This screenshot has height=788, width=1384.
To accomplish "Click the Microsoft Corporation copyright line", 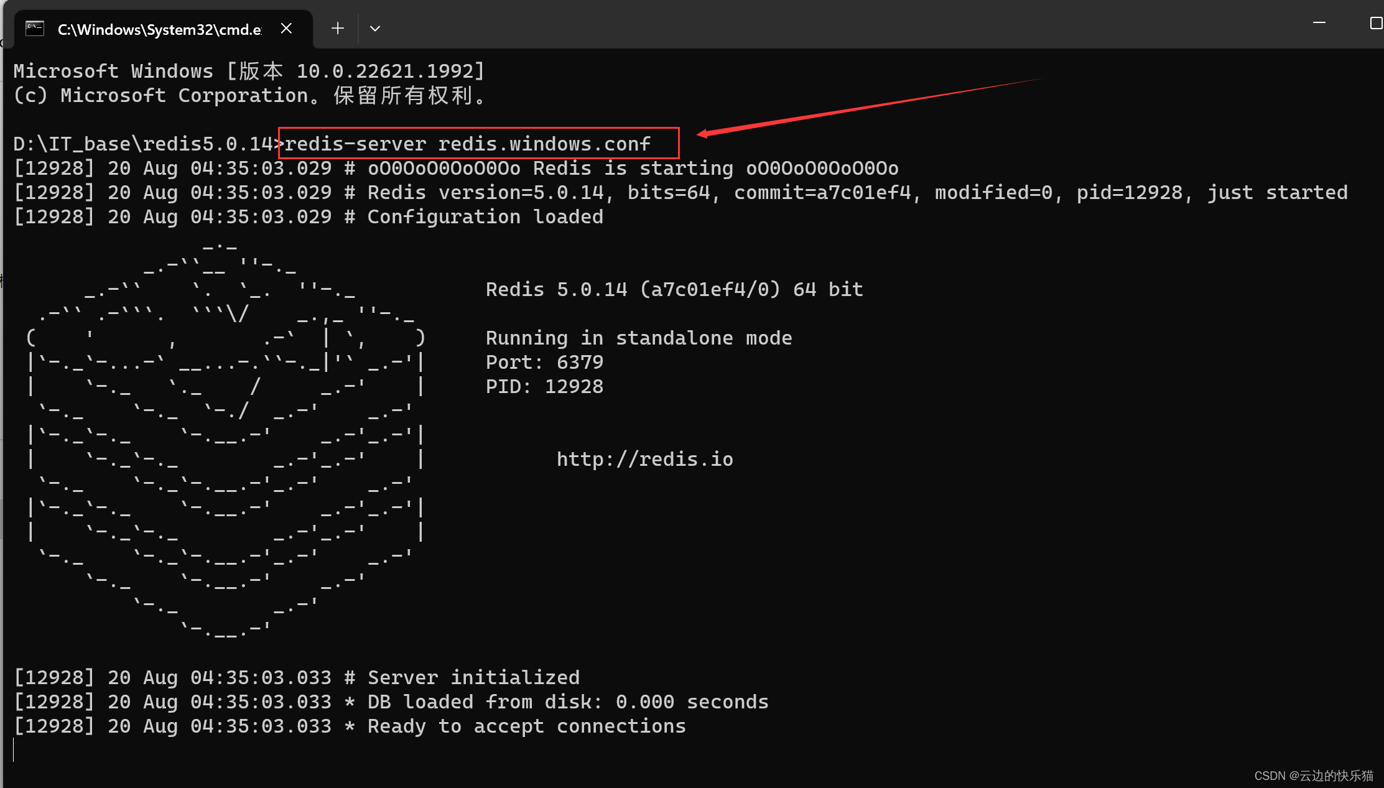I will pyautogui.click(x=250, y=95).
